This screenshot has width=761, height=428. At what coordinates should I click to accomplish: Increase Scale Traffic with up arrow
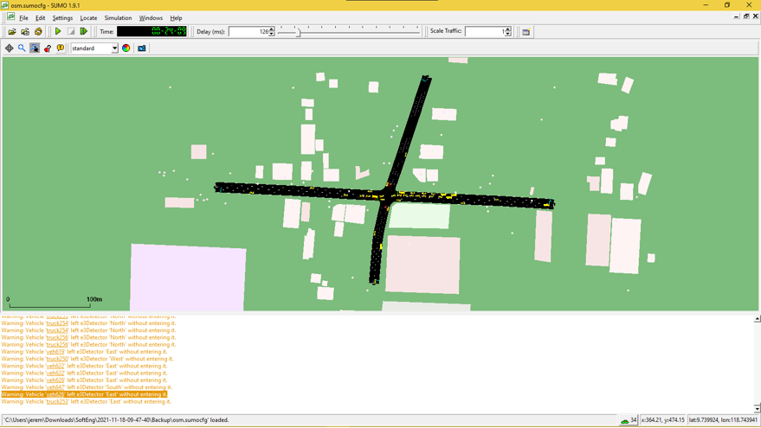[x=508, y=29]
